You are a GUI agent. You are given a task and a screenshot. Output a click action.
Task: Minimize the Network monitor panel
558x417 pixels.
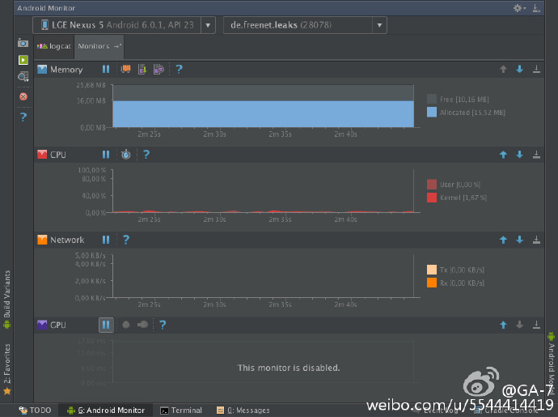click(x=536, y=240)
